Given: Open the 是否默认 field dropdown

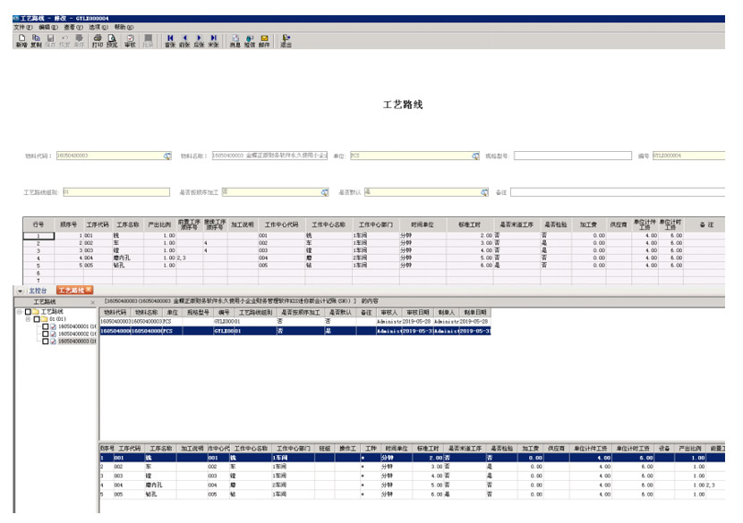Looking at the screenshot, I should click(484, 191).
